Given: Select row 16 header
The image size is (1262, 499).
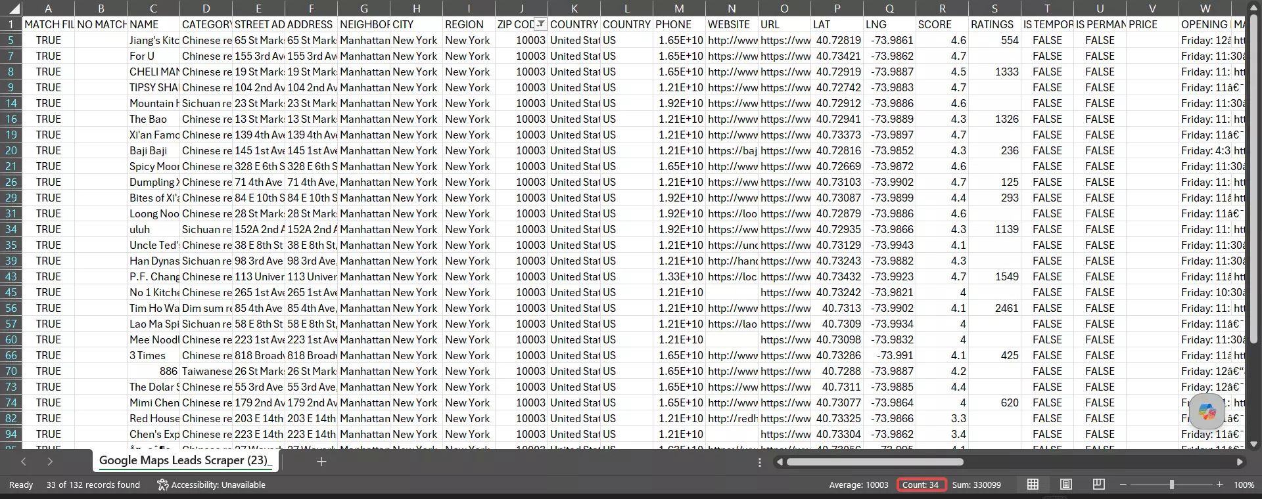Looking at the screenshot, I should pyautogui.click(x=11, y=119).
